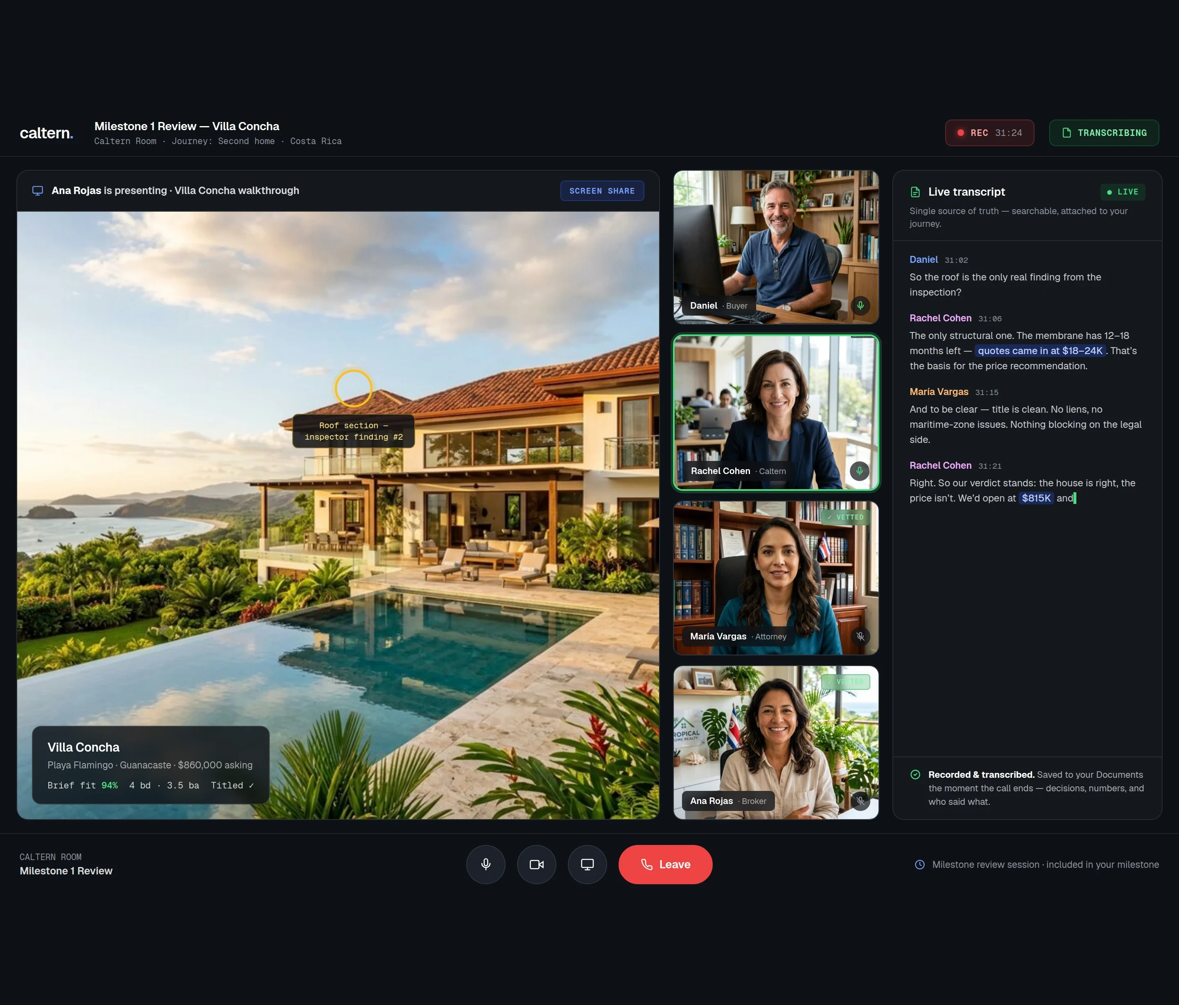Toggle the camera button in call controls
This screenshot has height=1005, width=1179.
tap(536, 865)
